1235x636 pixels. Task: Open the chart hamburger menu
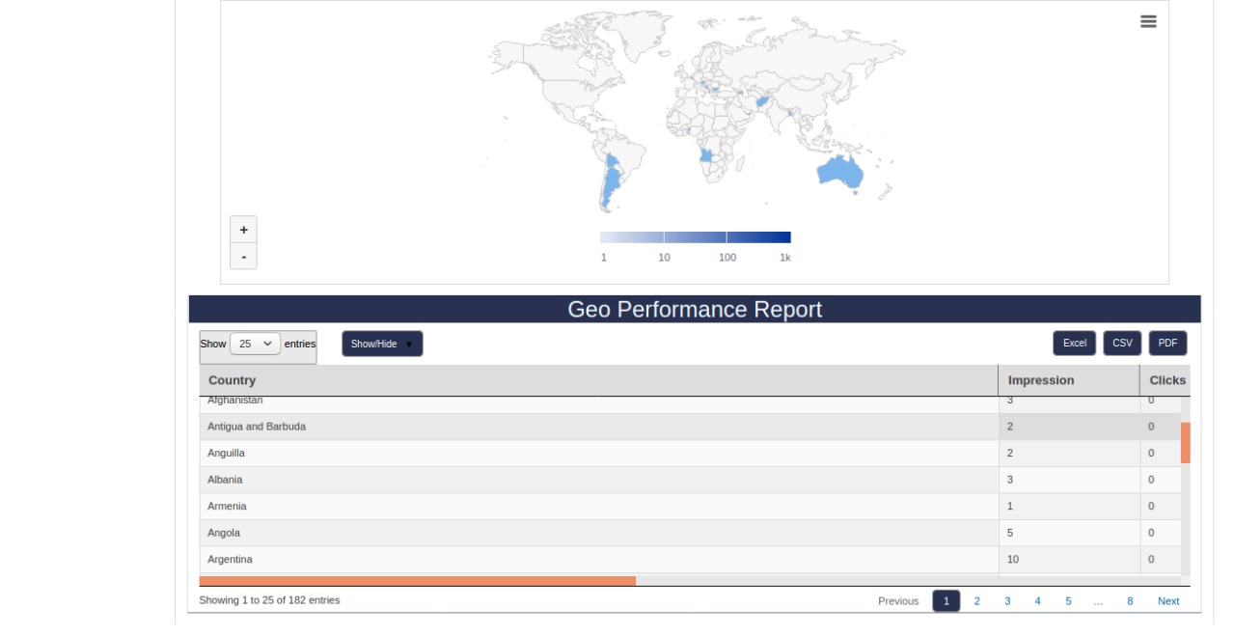[1148, 21]
